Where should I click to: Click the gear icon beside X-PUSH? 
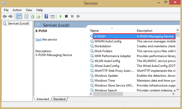click(x=92, y=36)
